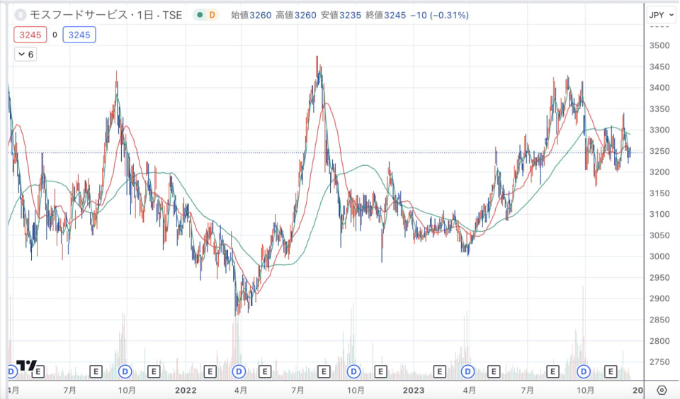Click the 2900 price axis label

[659, 298]
